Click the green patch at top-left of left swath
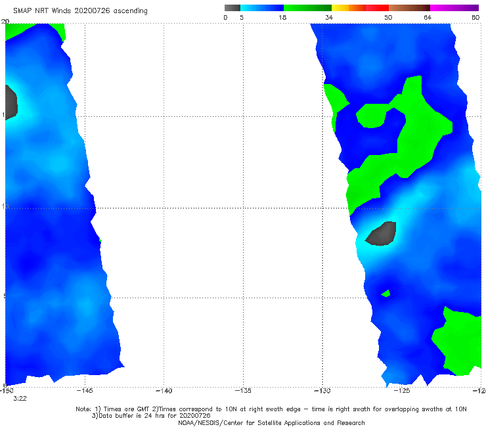This screenshot has height=427, width=486. pos(18,30)
